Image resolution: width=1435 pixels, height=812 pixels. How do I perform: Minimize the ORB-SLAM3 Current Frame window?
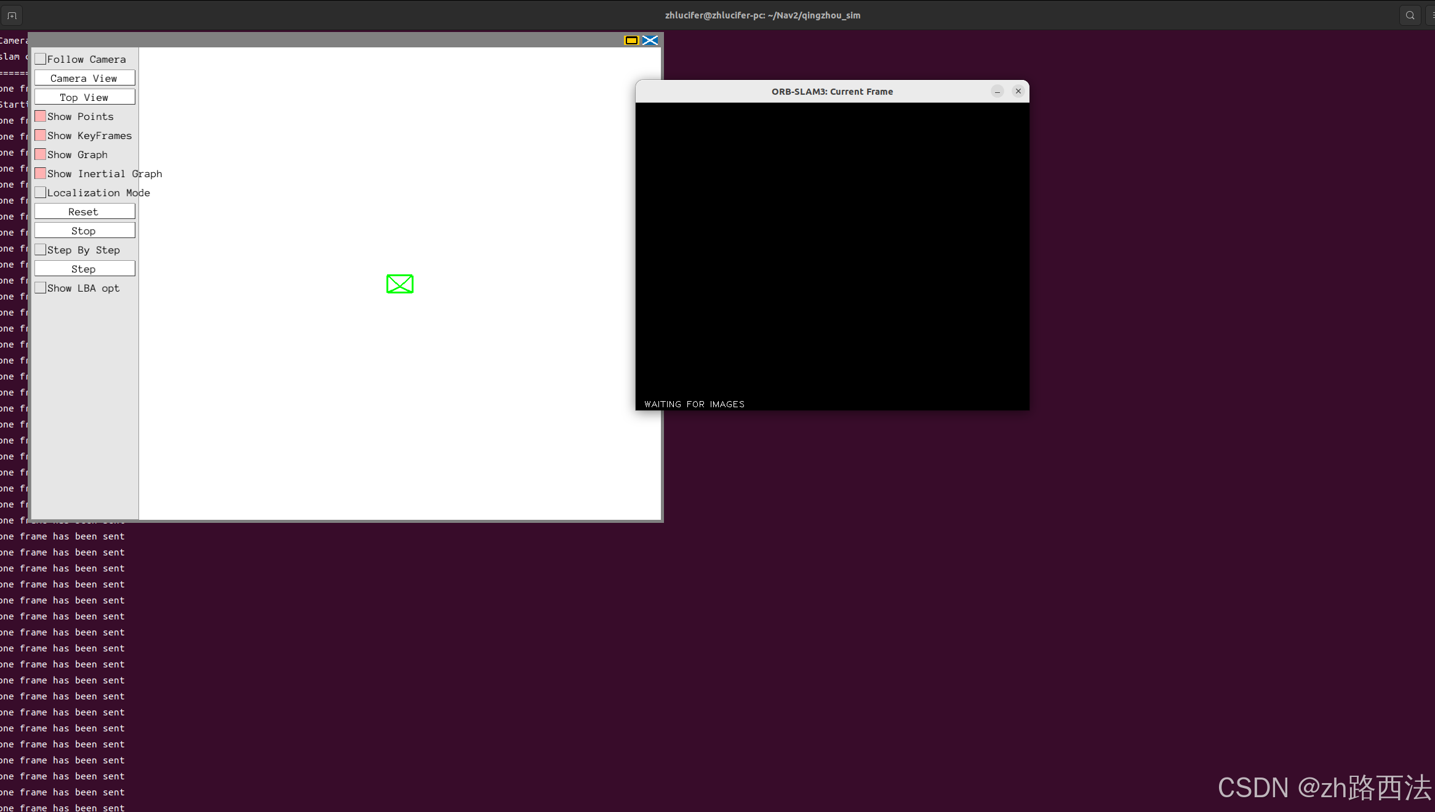point(997,91)
